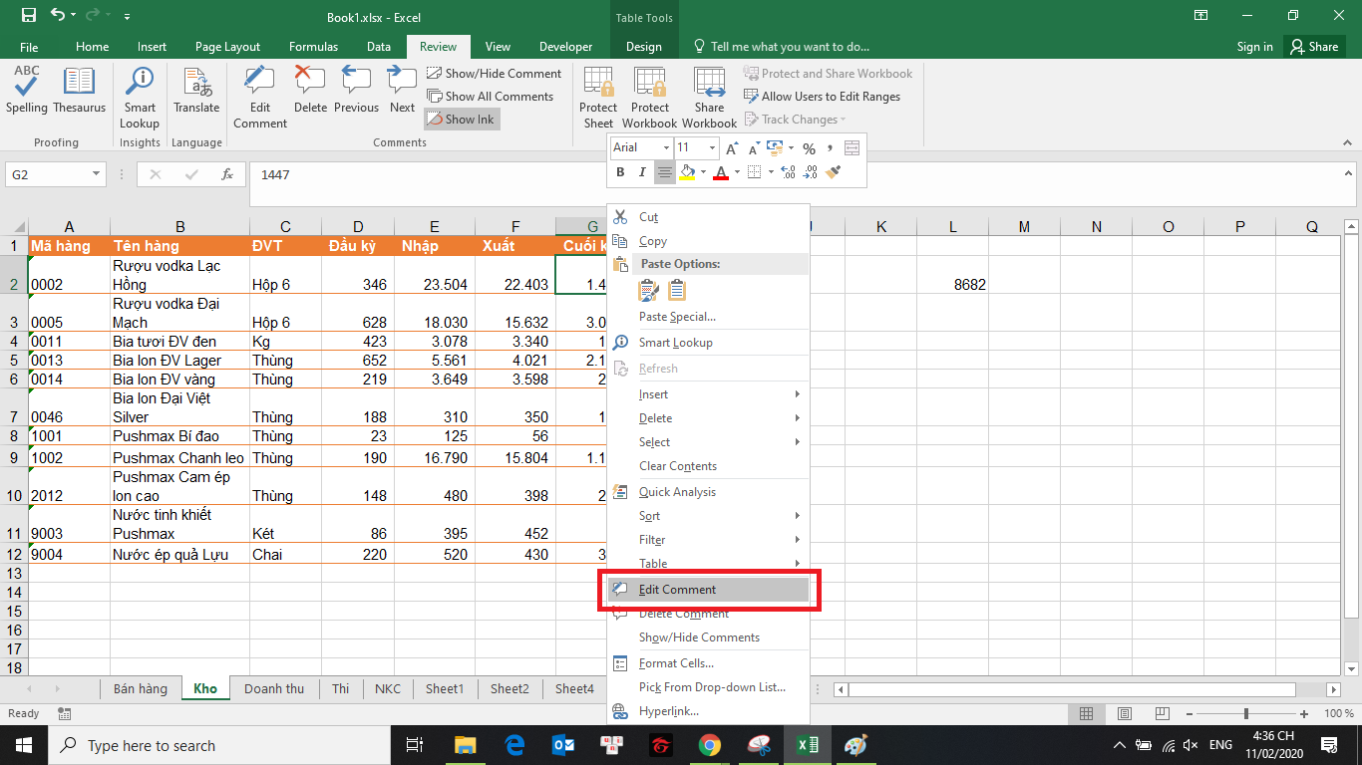Open the Font Color swatch picker
Screen dimensions: 1362x765
tap(721, 171)
